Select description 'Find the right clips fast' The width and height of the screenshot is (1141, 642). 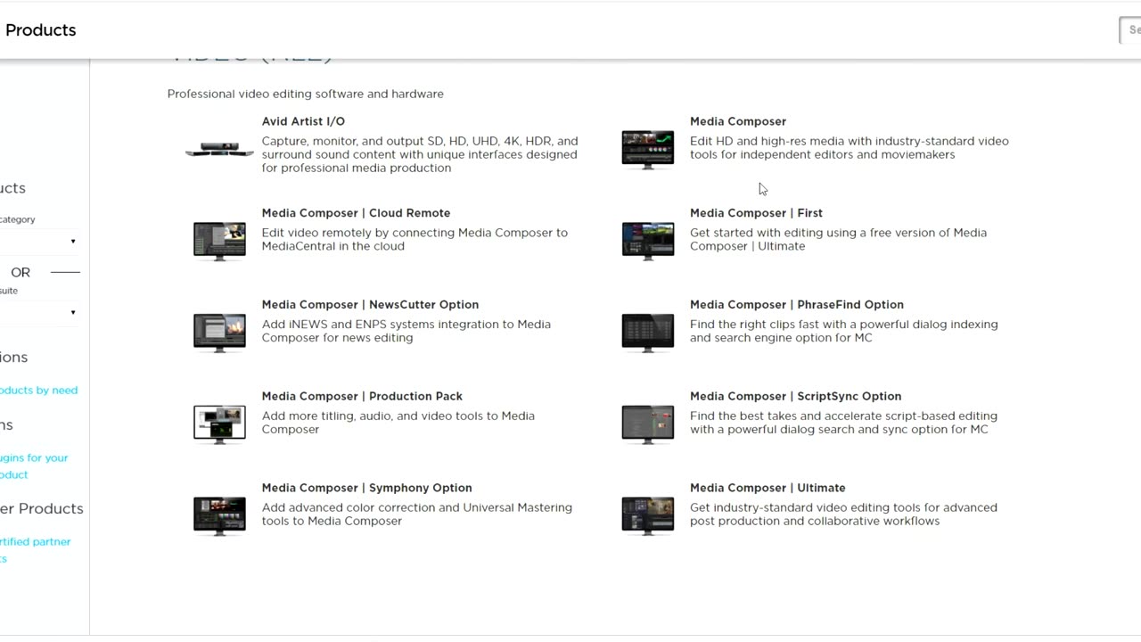pos(844,331)
